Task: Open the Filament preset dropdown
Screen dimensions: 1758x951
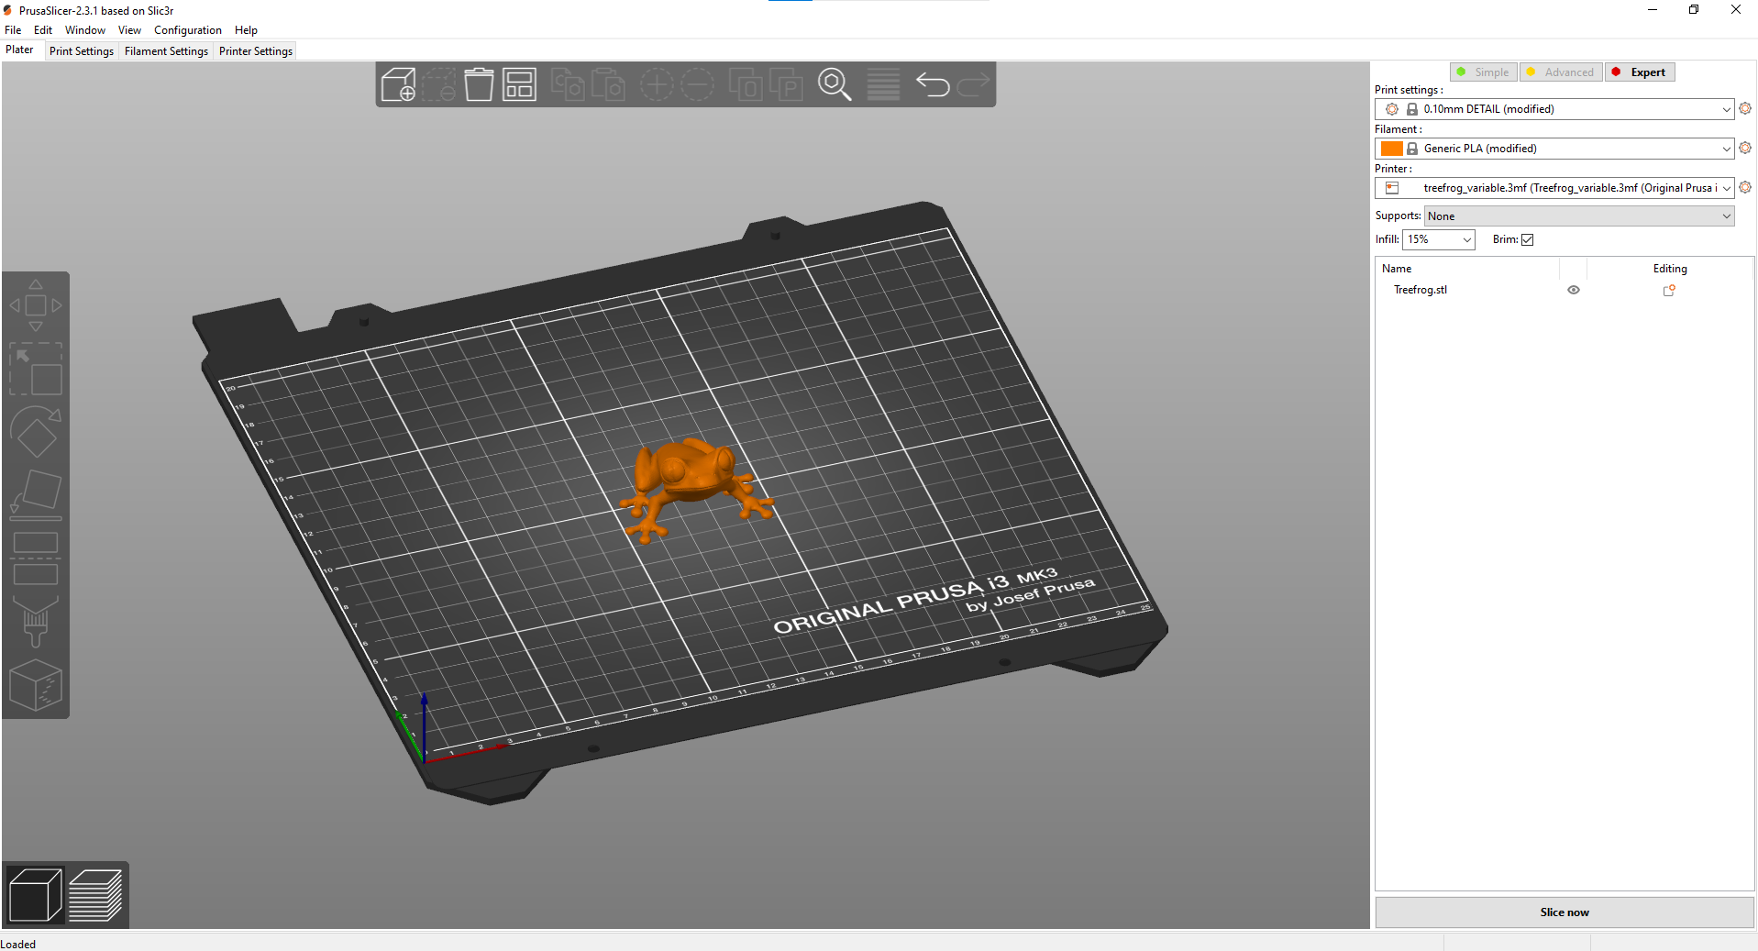Action: [1554, 149]
